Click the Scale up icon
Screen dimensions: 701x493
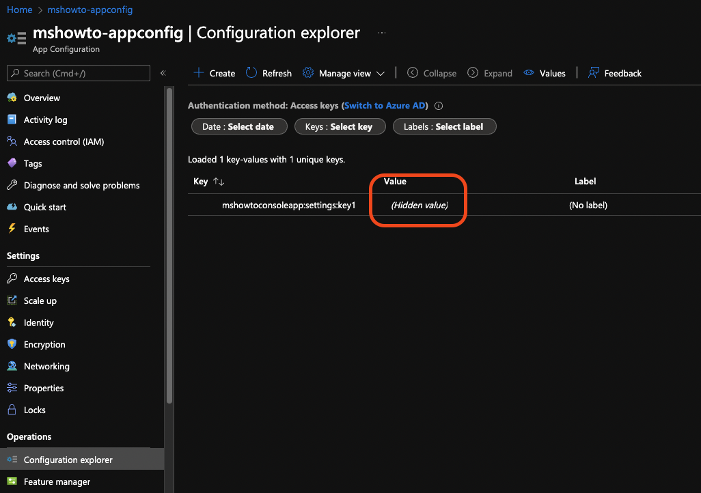(12, 300)
